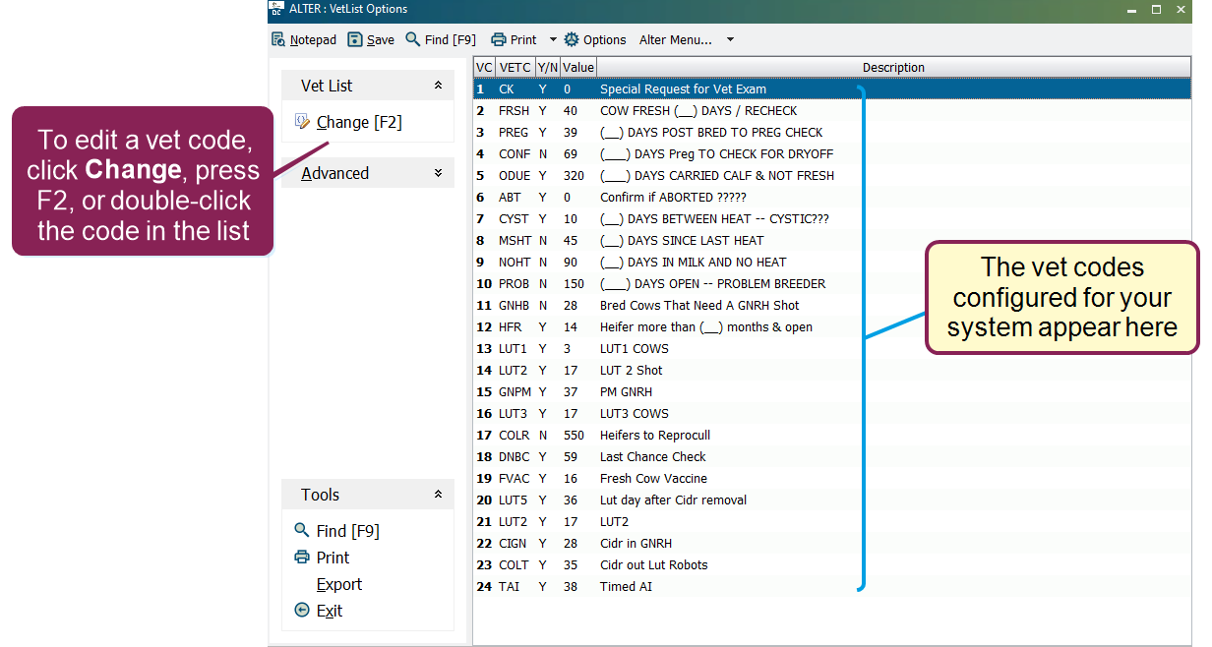Click the N flag in the CONF row
The width and height of the screenshot is (1212, 647).
pyautogui.click(x=542, y=154)
